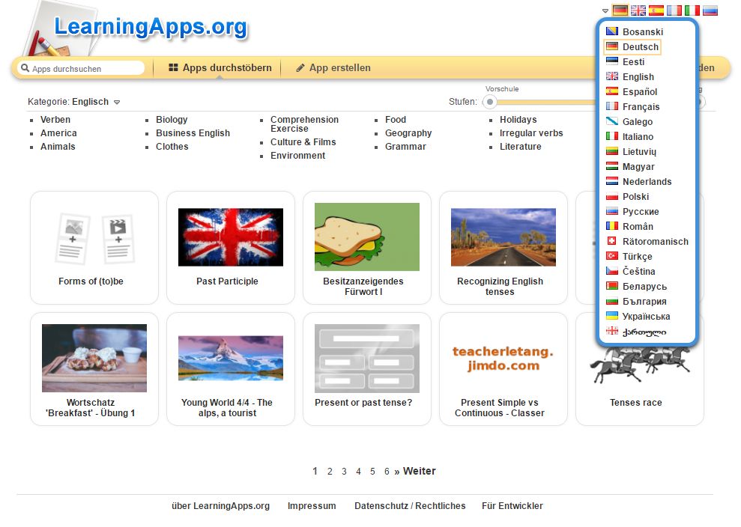The width and height of the screenshot is (741, 527).
Task: Choose Türkçe from the language list
Action: [637, 256]
